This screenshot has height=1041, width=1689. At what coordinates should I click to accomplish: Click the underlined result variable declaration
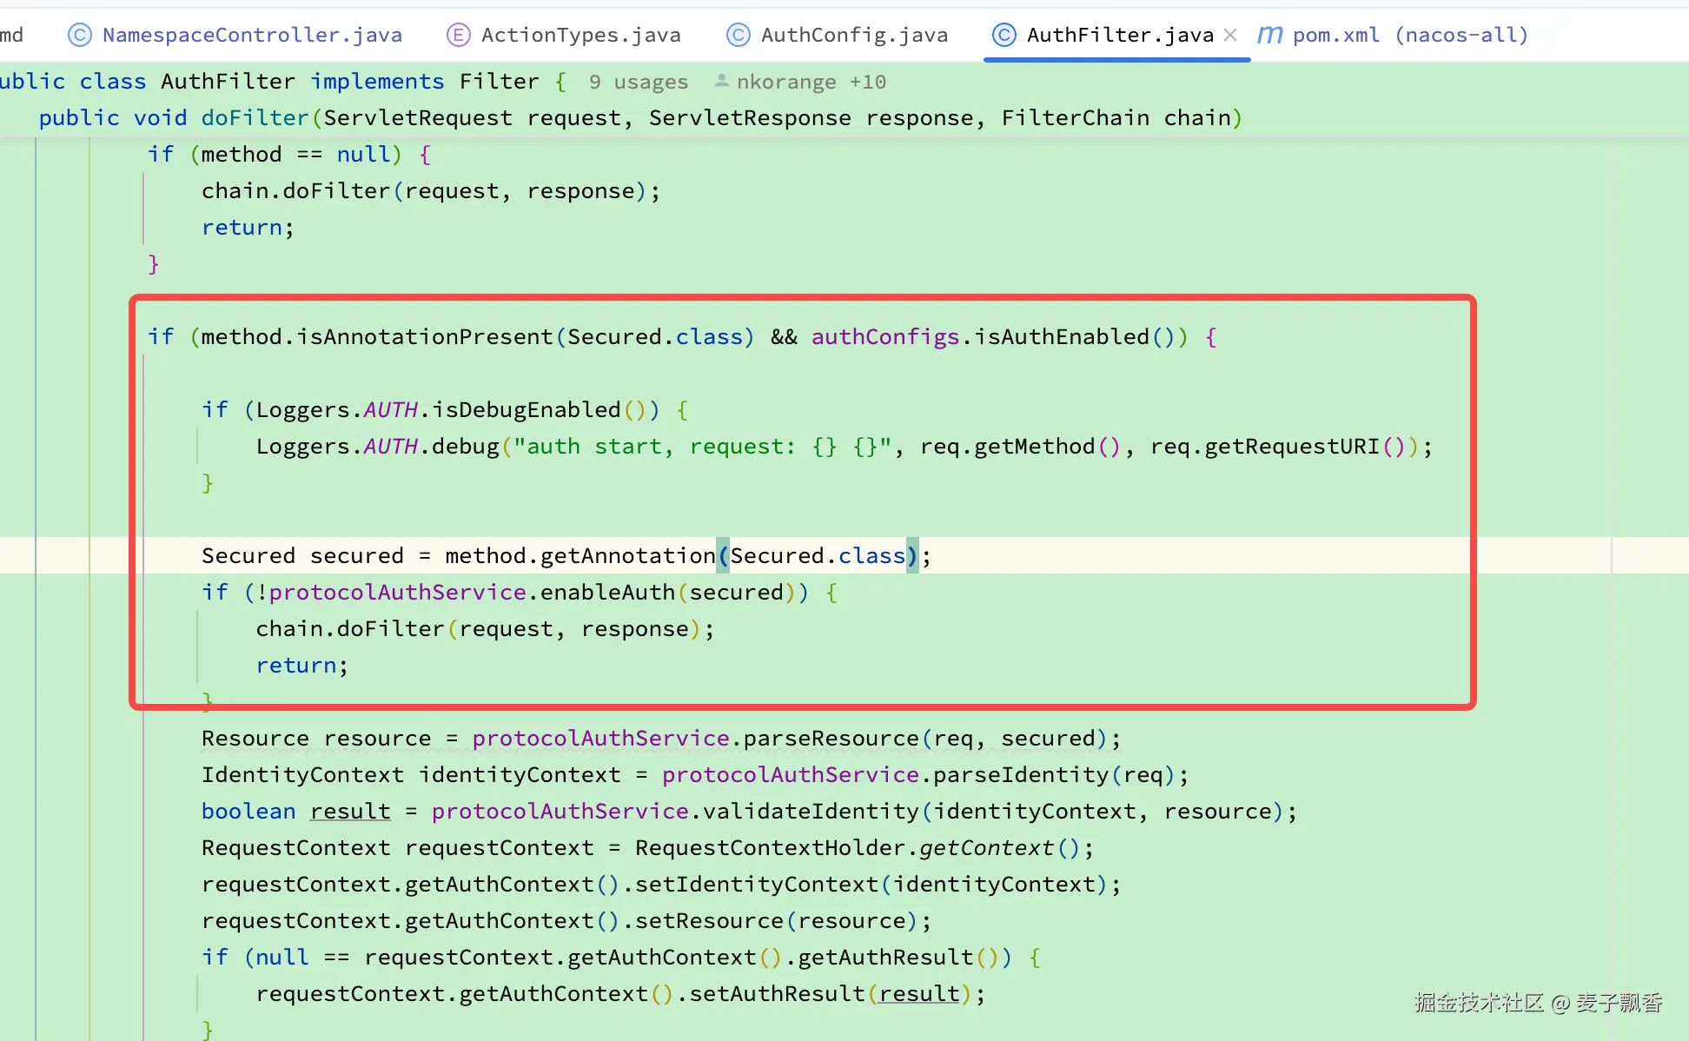(x=350, y=811)
